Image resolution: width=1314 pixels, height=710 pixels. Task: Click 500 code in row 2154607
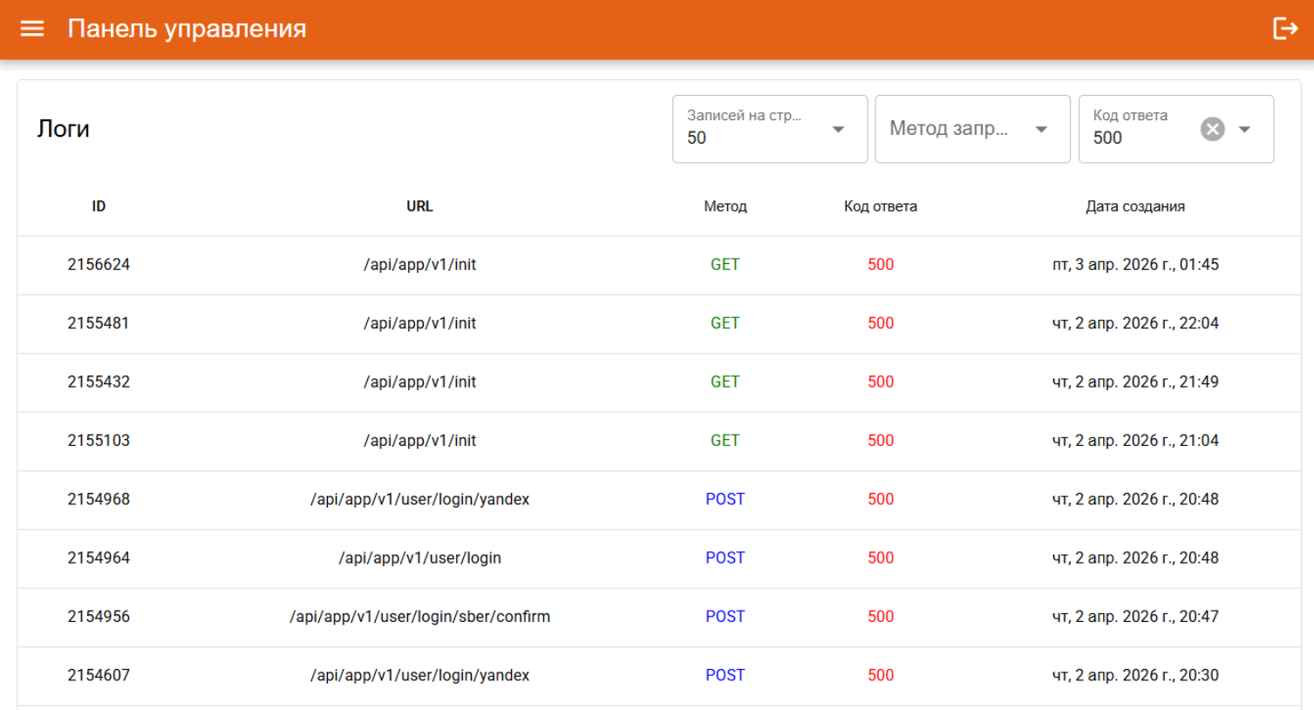coord(880,675)
